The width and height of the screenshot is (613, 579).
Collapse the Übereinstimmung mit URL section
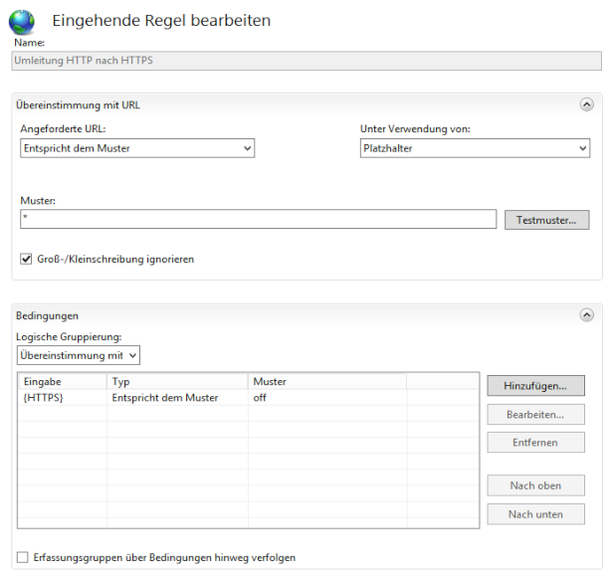pyautogui.click(x=586, y=103)
